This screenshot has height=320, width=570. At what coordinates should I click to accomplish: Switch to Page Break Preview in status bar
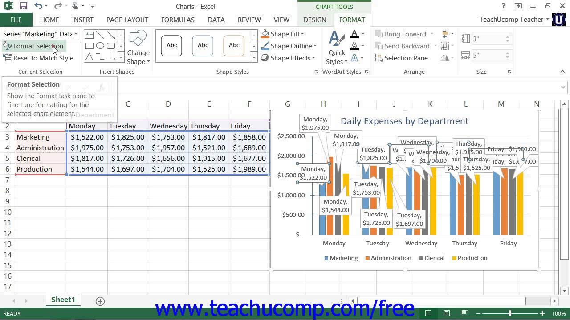[465, 313]
